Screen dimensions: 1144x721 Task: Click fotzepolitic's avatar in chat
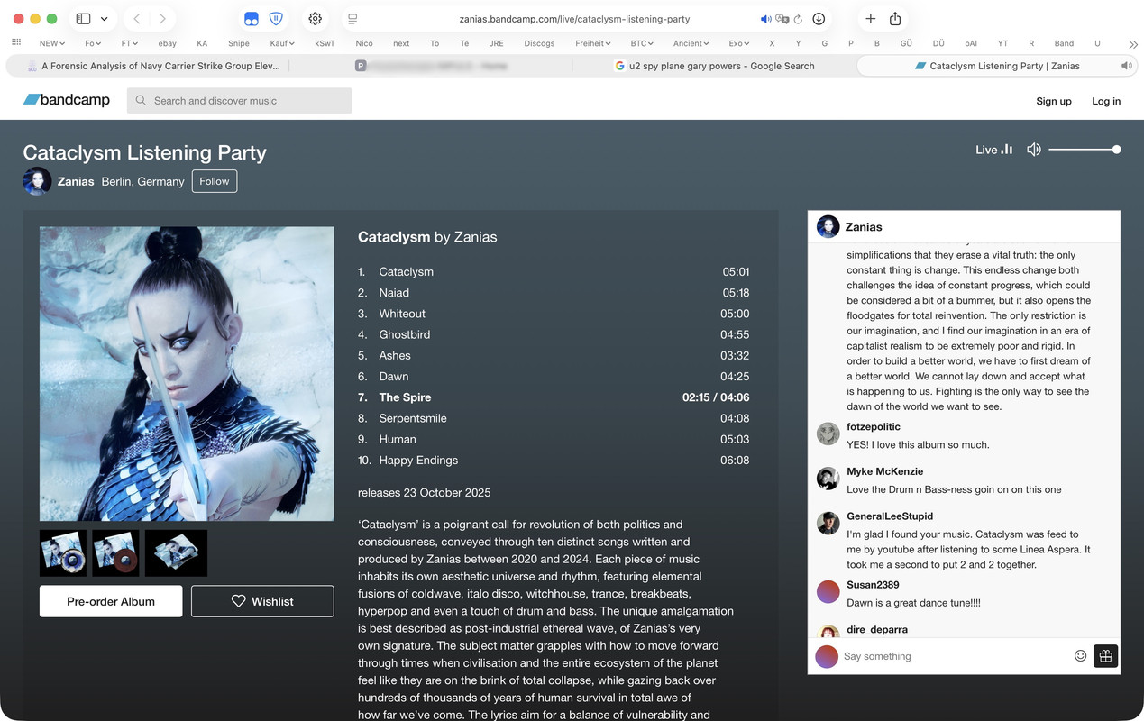click(x=828, y=434)
